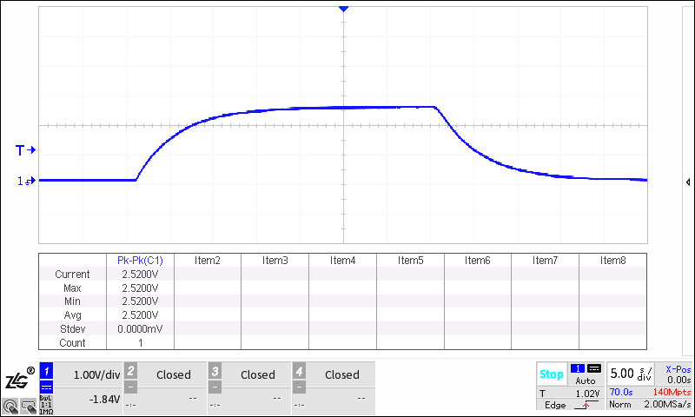Click the trigger level T arrow marker

(x=25, y=150)
